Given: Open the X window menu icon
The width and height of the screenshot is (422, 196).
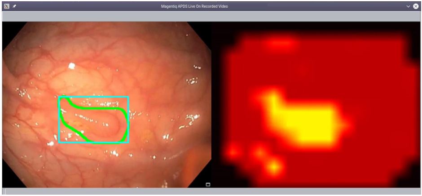Looking at the screenshot, I should tap(7, 6).
